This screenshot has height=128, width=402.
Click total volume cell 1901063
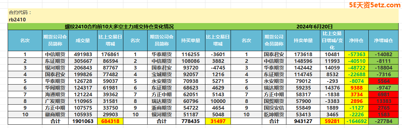coord(83,121)
